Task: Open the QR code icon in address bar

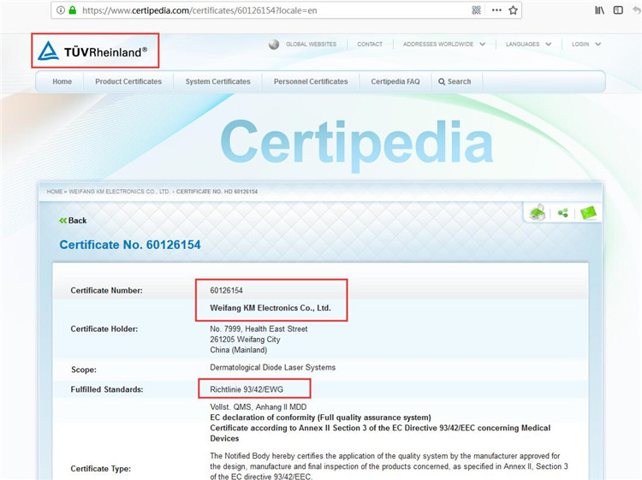Action: coord(477,10)
